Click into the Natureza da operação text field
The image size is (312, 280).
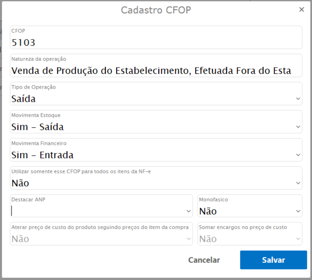[156, 71]
